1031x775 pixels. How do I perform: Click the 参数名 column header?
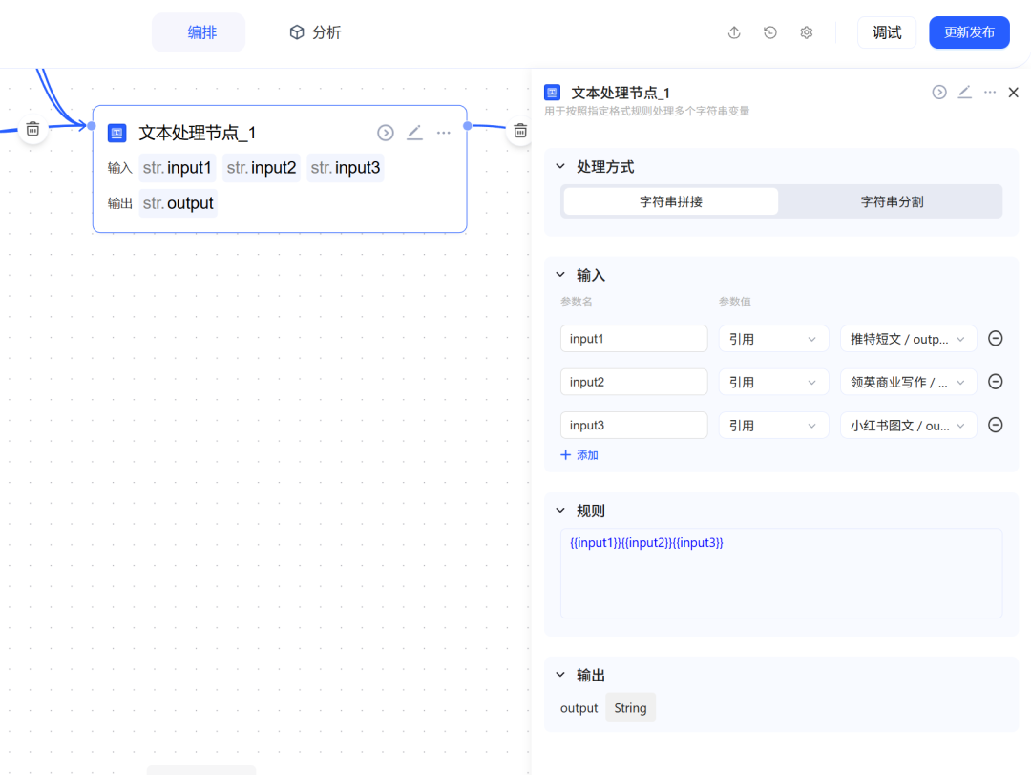coord(577,302)
